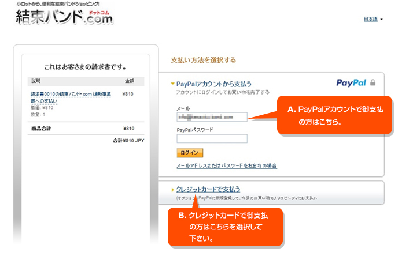The image size is (402, 256).
Task: Focus the PayPalパスワード input field
Action: point(212,139)
